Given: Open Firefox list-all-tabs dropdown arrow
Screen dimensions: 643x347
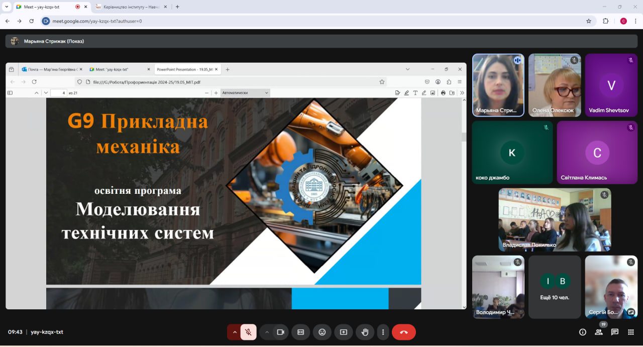Looking at the screenshot, I should [x=407, y=69].
